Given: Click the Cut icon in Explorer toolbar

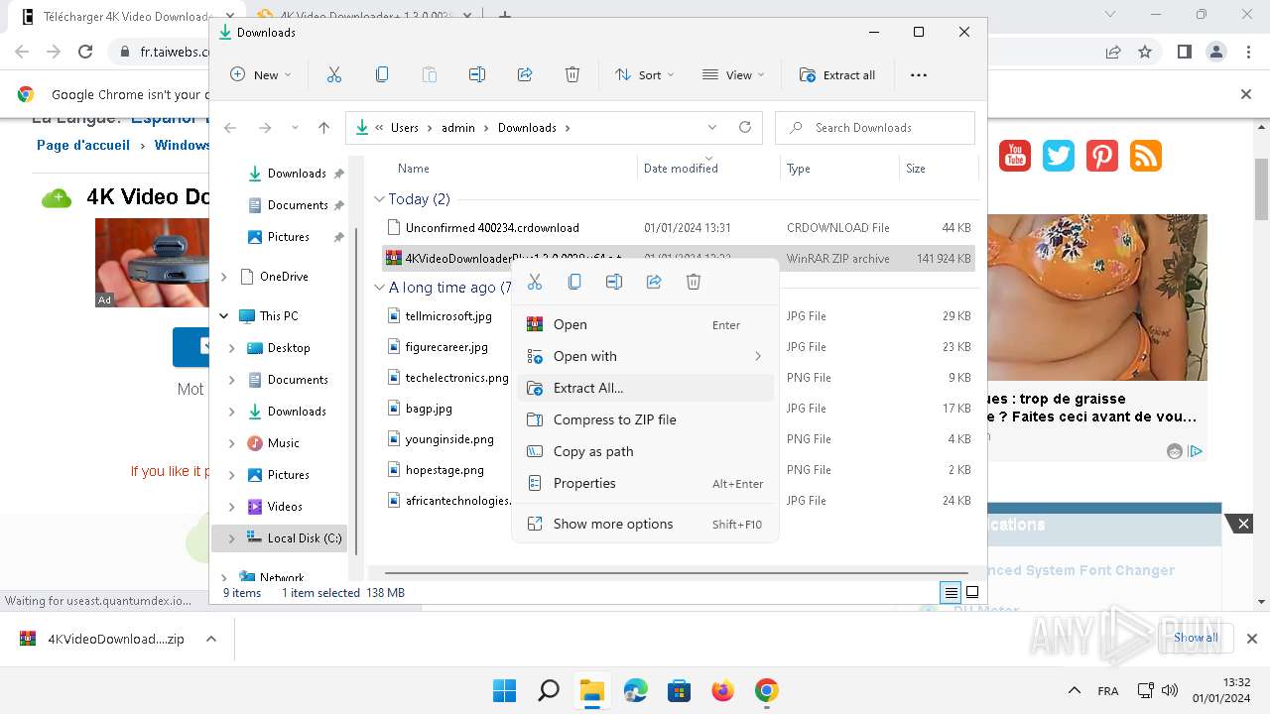Looking at the screenshot, I should 334,74.
